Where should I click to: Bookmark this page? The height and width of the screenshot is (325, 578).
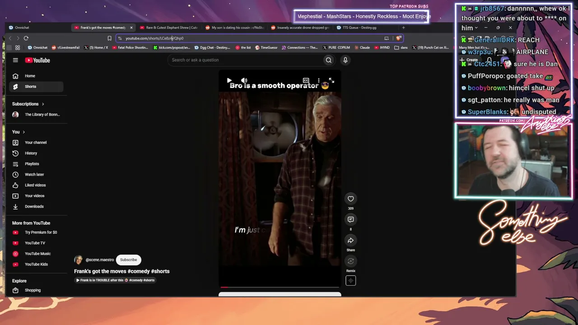pos(109,38)
